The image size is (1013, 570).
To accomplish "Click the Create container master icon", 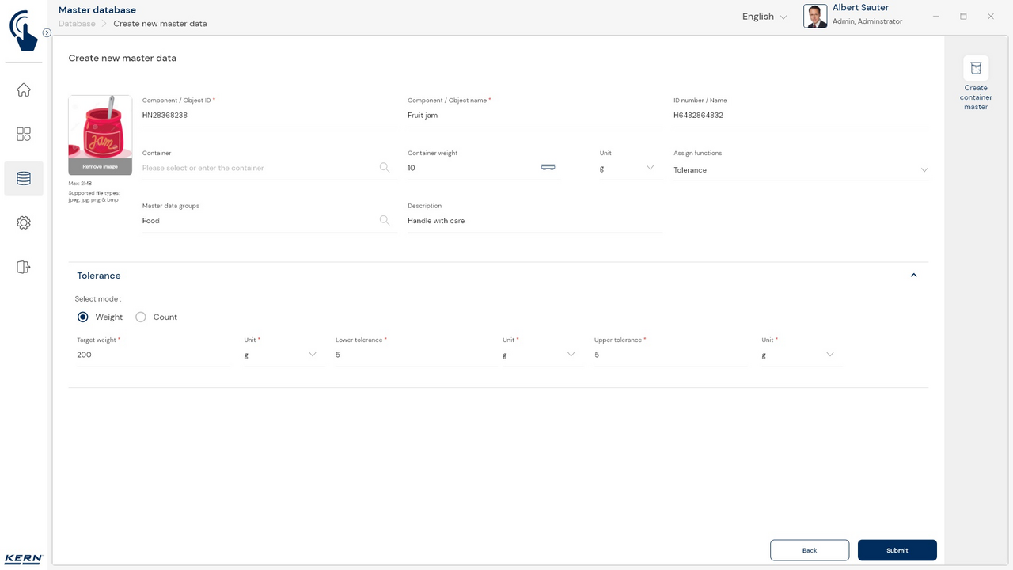I will (975, 68).
